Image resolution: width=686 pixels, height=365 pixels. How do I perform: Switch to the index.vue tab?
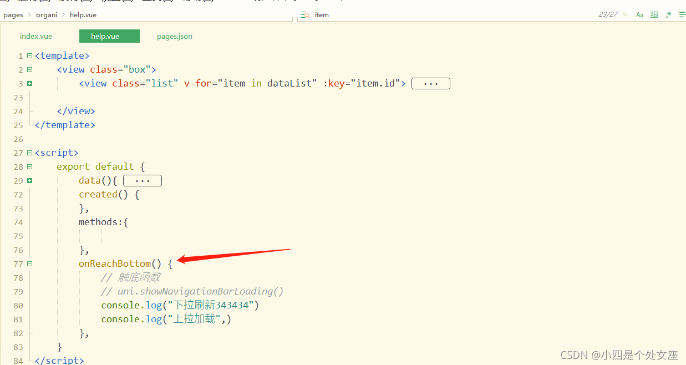[35, 36]
